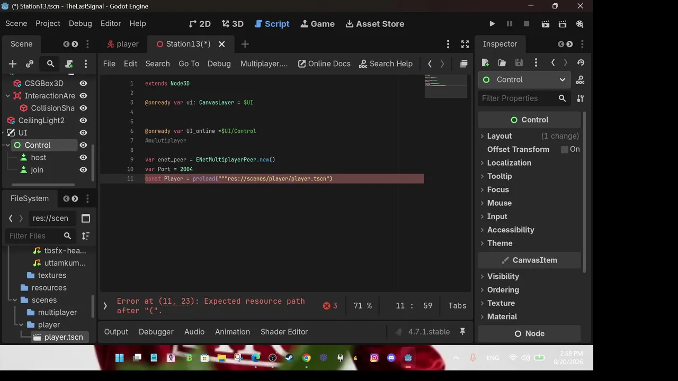Hide the InteractionArea node
The height and width of the screenshot is (381, 678).
tap(83, 96)
